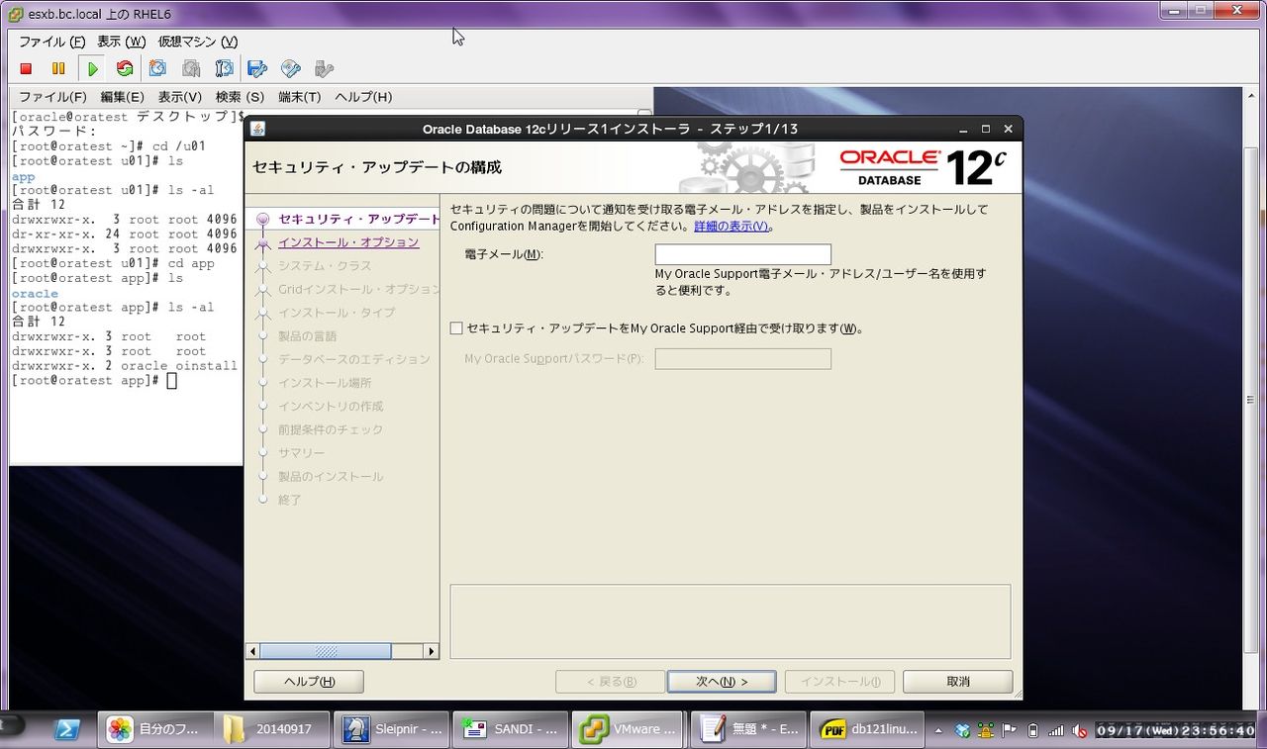Switch to Sleipnir browser in taskbar
The height and width of the screenshot is (749, 1267).
(392, 729)
